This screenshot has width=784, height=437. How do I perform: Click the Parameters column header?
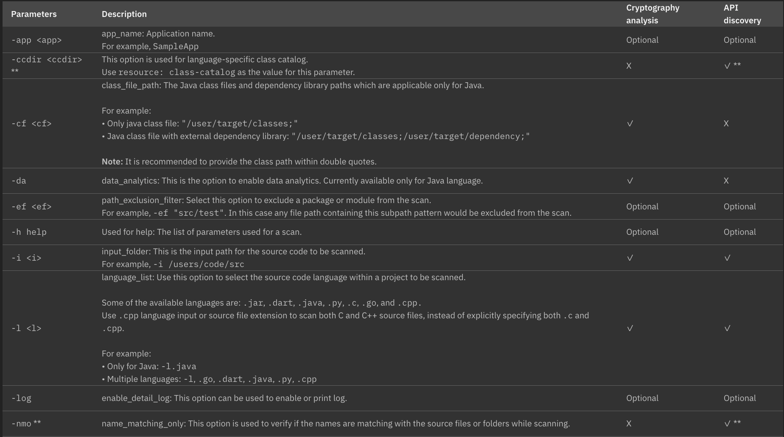coord(34,14)
